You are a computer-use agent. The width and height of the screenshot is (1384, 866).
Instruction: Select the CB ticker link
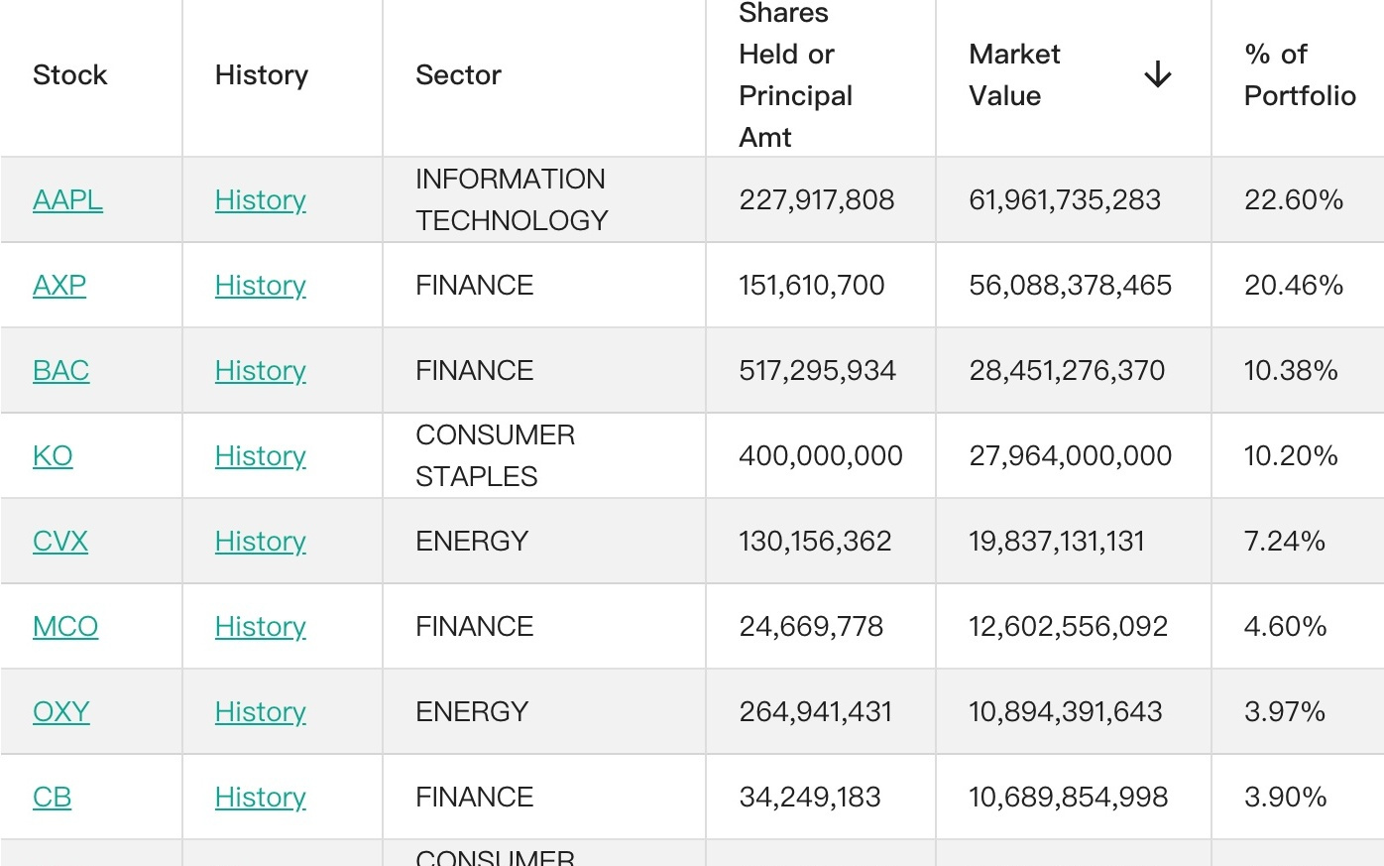[x=52, y=798]
